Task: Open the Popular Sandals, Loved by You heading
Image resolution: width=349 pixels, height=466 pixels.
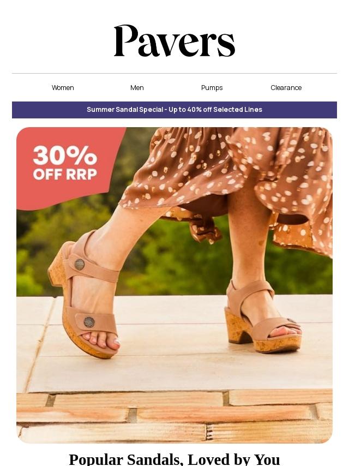Action: click(174, 459)
